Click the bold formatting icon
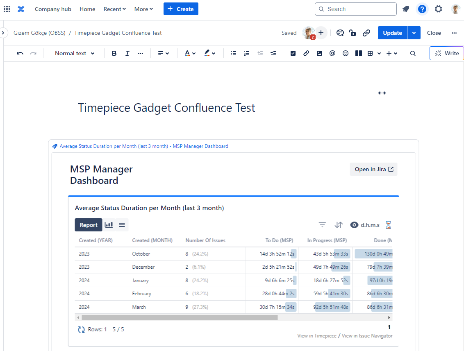The width and height of the screenshot is (464, 351). (x=114, y=53)
